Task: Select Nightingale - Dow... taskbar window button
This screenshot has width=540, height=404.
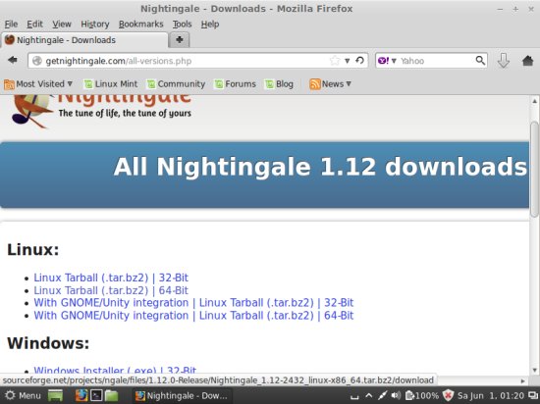Action: (182, 396)
